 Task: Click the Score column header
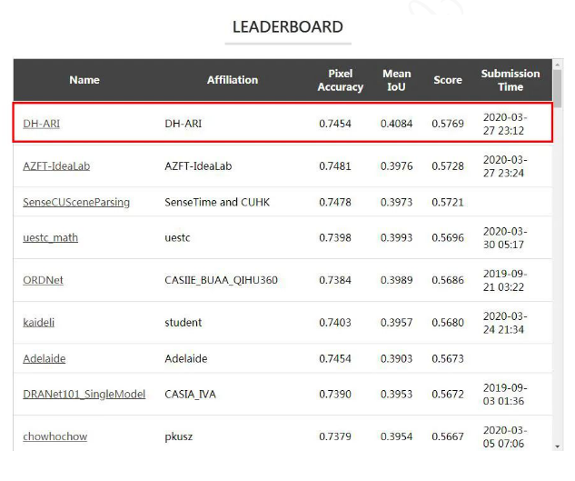coord(448,80)
